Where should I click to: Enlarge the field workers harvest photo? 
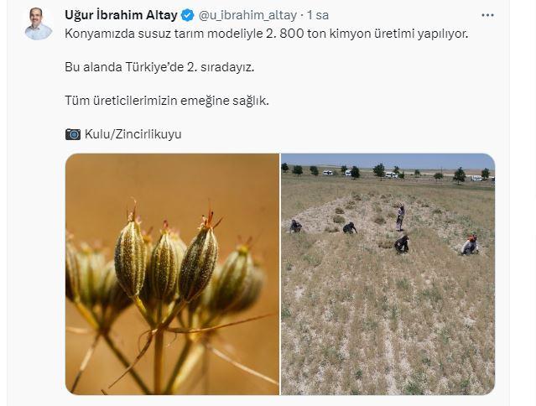(x=388, y=274)
